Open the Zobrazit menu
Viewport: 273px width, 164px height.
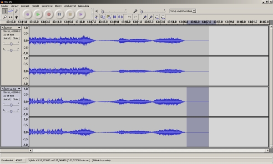25,6
